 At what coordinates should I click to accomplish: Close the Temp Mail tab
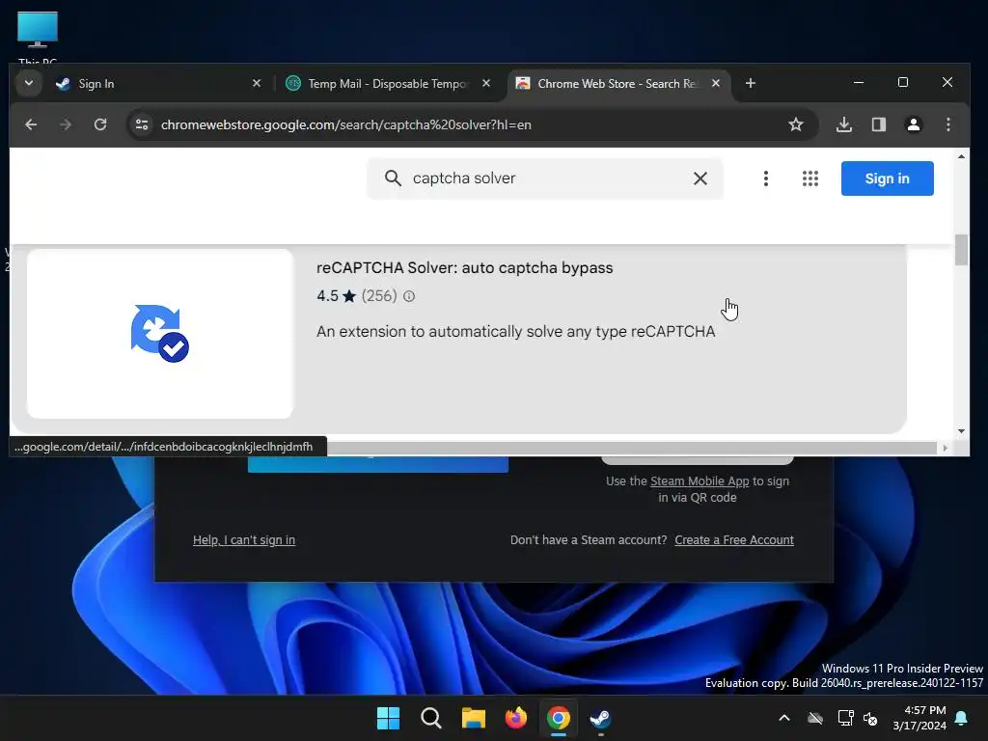(486, 83)
